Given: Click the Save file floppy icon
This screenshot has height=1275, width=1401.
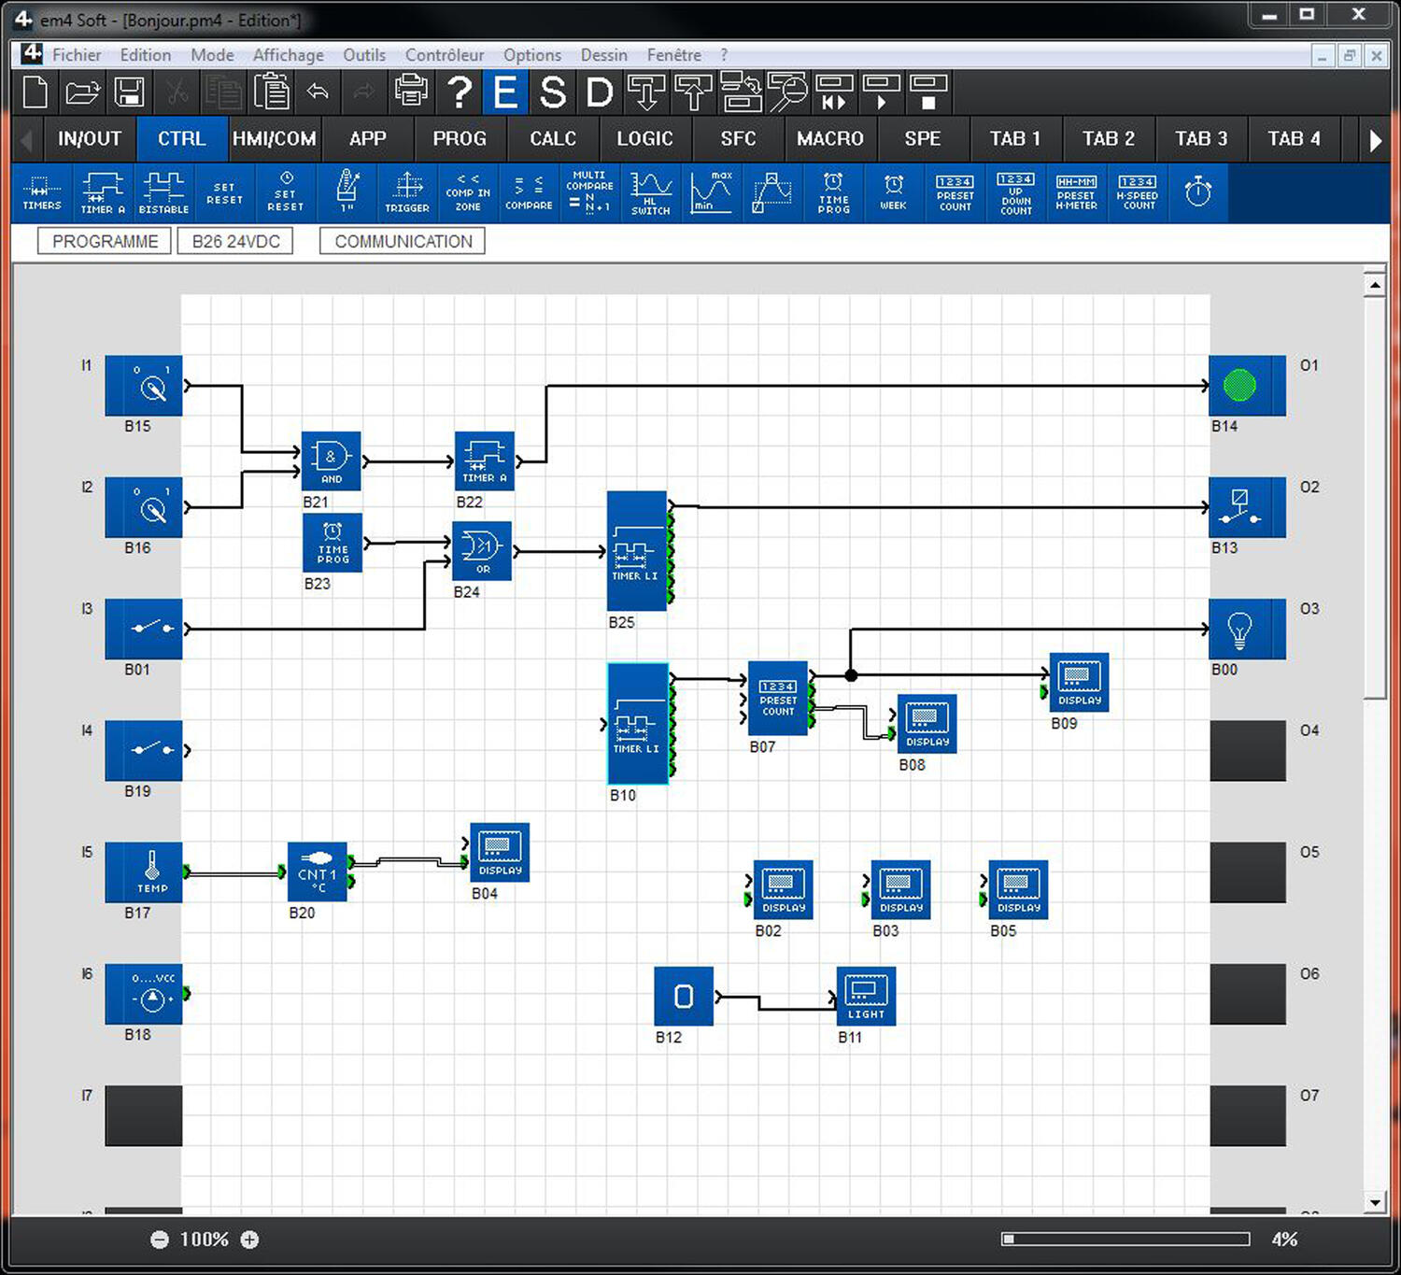Looking at the screenshot, I should pos(129,92).
